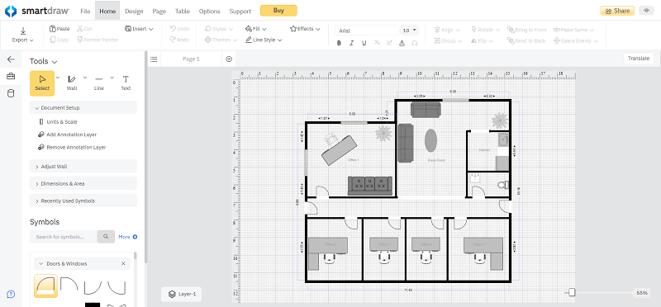This screenshot has width=661, height=307.
Task: Collapse the Document Setup section
Action: [x=83, y=108]
